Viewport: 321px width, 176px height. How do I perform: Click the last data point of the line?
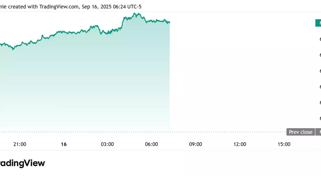click(169, 22)
